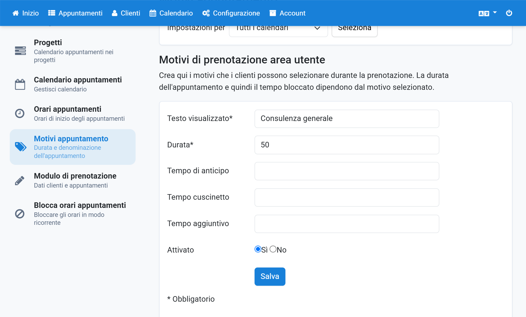
Task: Click the home icon beside Inizio
Action: 16,13
